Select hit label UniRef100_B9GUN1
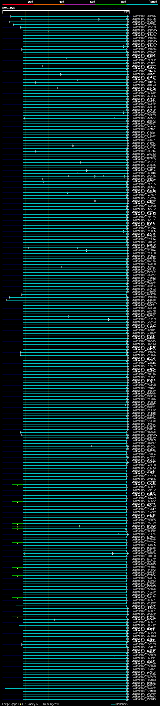 [143, 377]
